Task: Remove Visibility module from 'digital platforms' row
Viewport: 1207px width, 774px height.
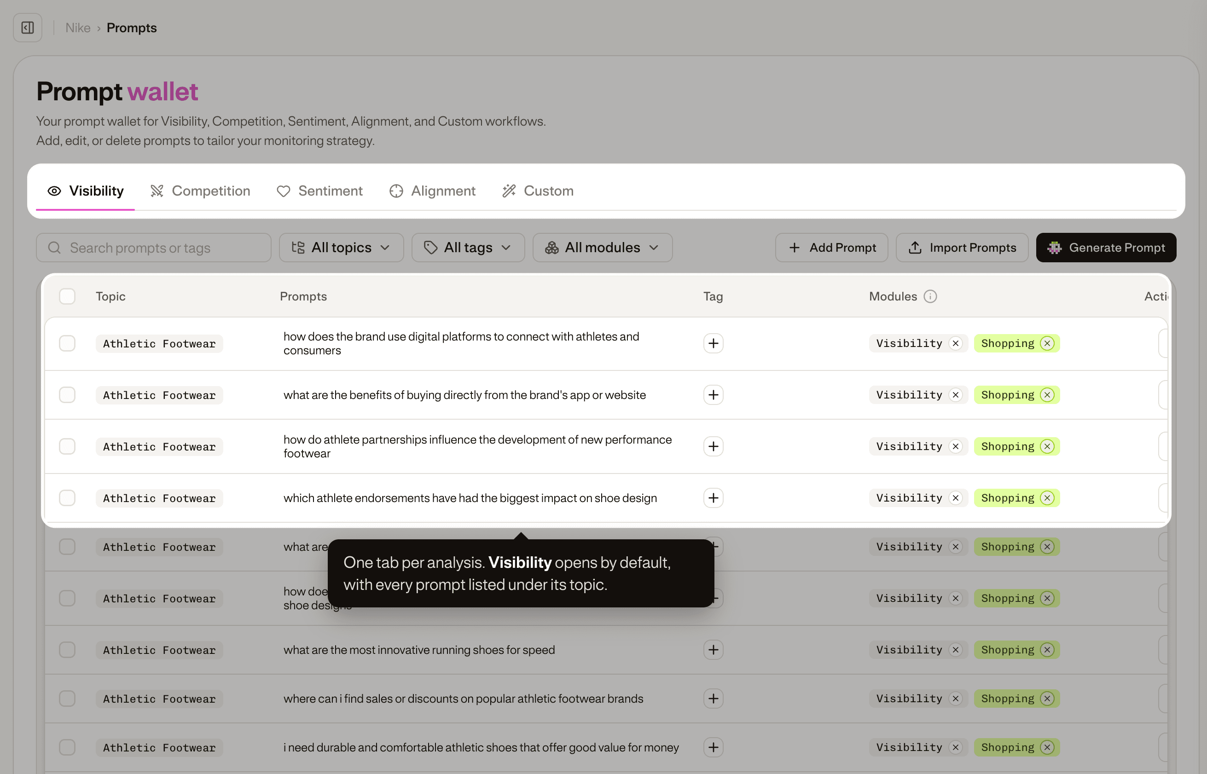Action: pyautogui.click(x=955, y=343)
